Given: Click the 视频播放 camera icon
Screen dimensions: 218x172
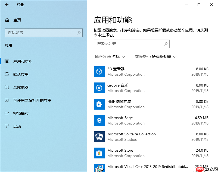Looking at the screenshot, I should pos(7,113).
